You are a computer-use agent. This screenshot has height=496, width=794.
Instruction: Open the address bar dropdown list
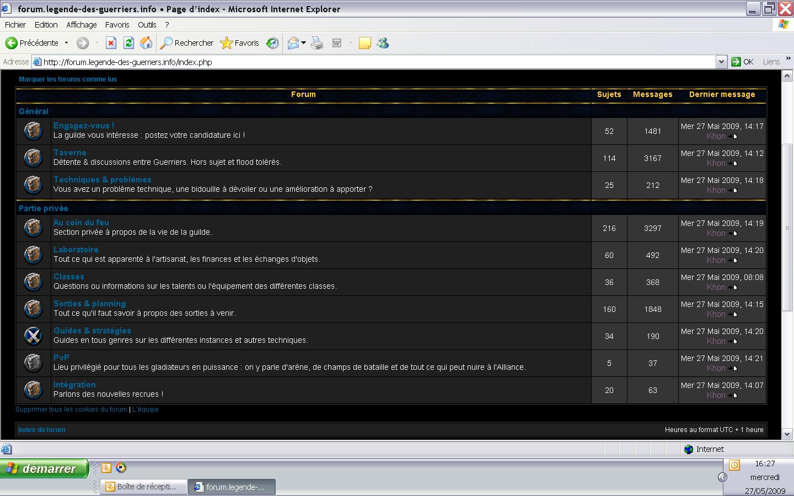click(x=721, y=62)
